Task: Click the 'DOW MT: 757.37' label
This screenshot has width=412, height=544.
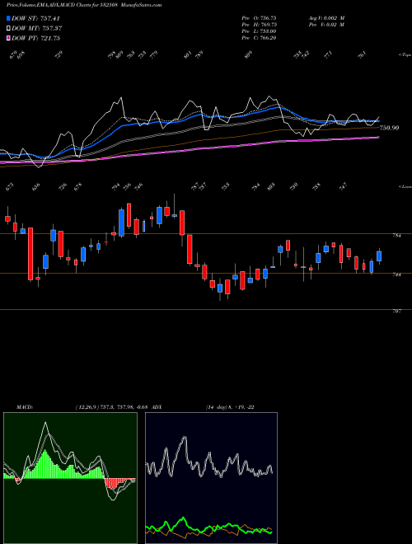Action: [x=37, y=28]
